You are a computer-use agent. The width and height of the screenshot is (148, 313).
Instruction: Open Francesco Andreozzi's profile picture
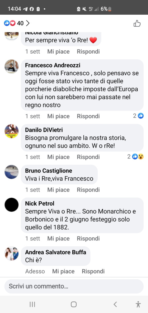pos(12,66)
